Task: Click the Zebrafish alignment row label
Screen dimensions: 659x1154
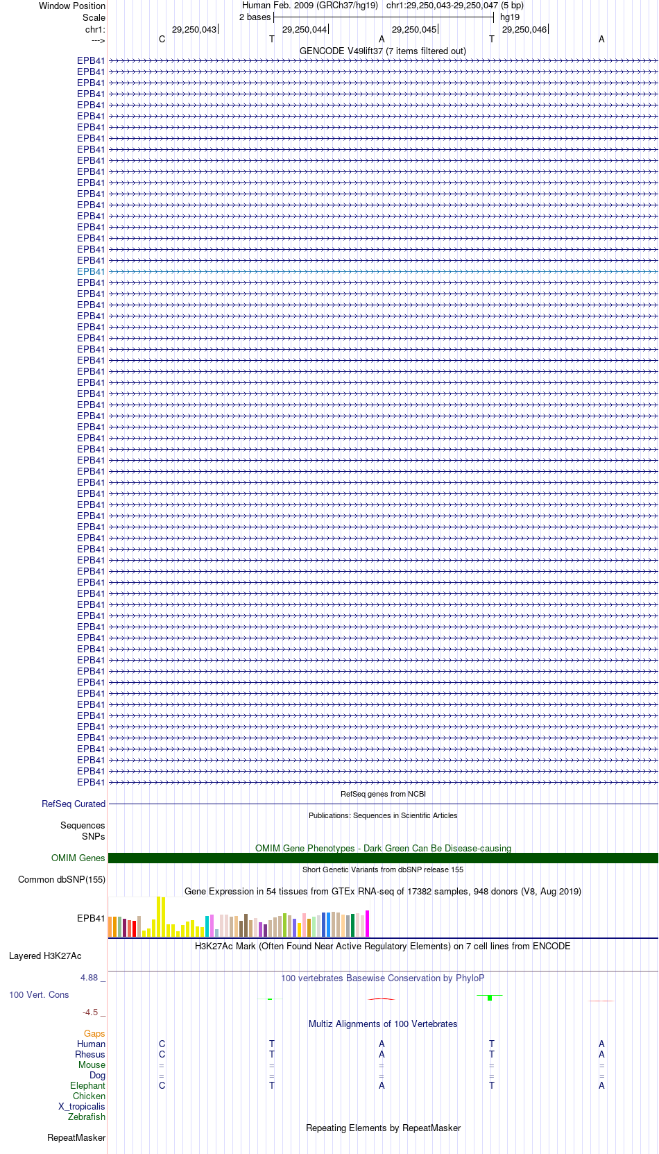Action: point(87,1117)
